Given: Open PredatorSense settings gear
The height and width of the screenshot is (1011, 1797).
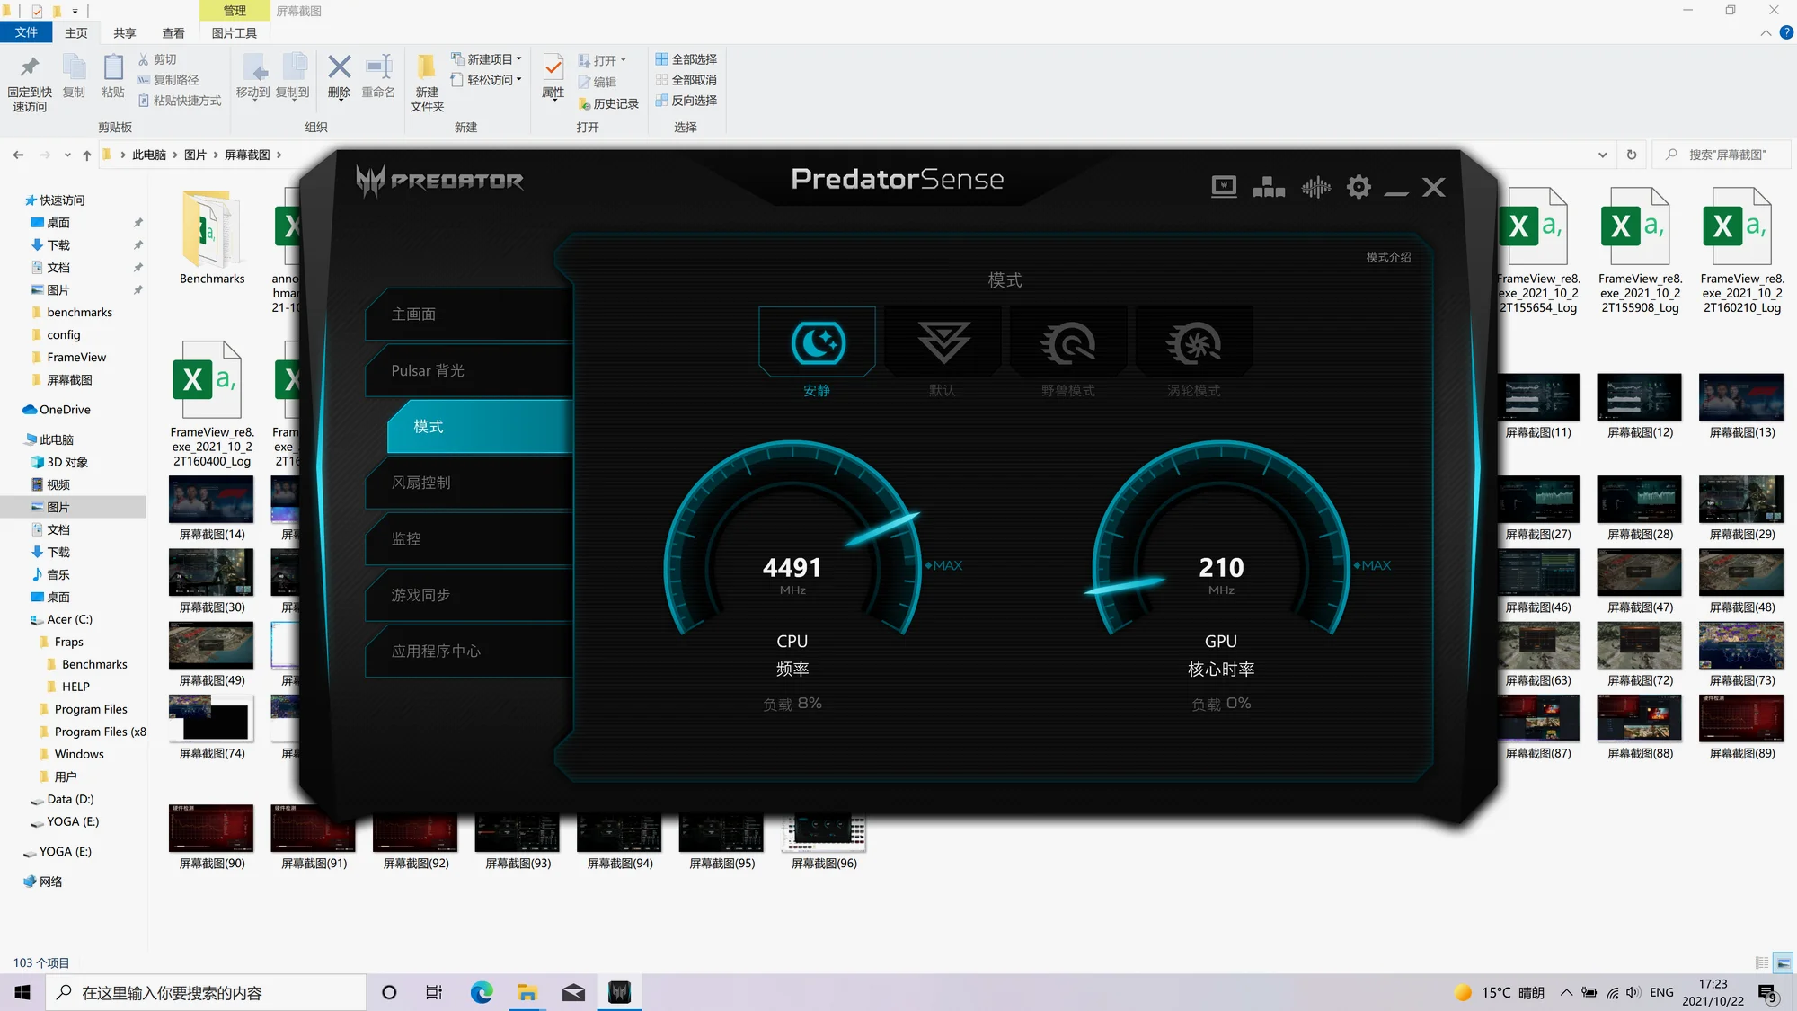Looking at the screenshot, I should [x=1359, y=187].
